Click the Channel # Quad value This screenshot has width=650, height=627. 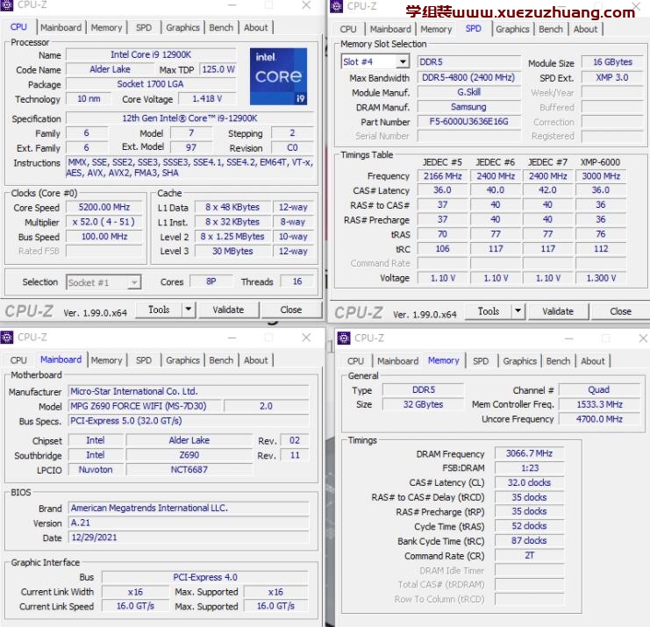click(599, 390)
